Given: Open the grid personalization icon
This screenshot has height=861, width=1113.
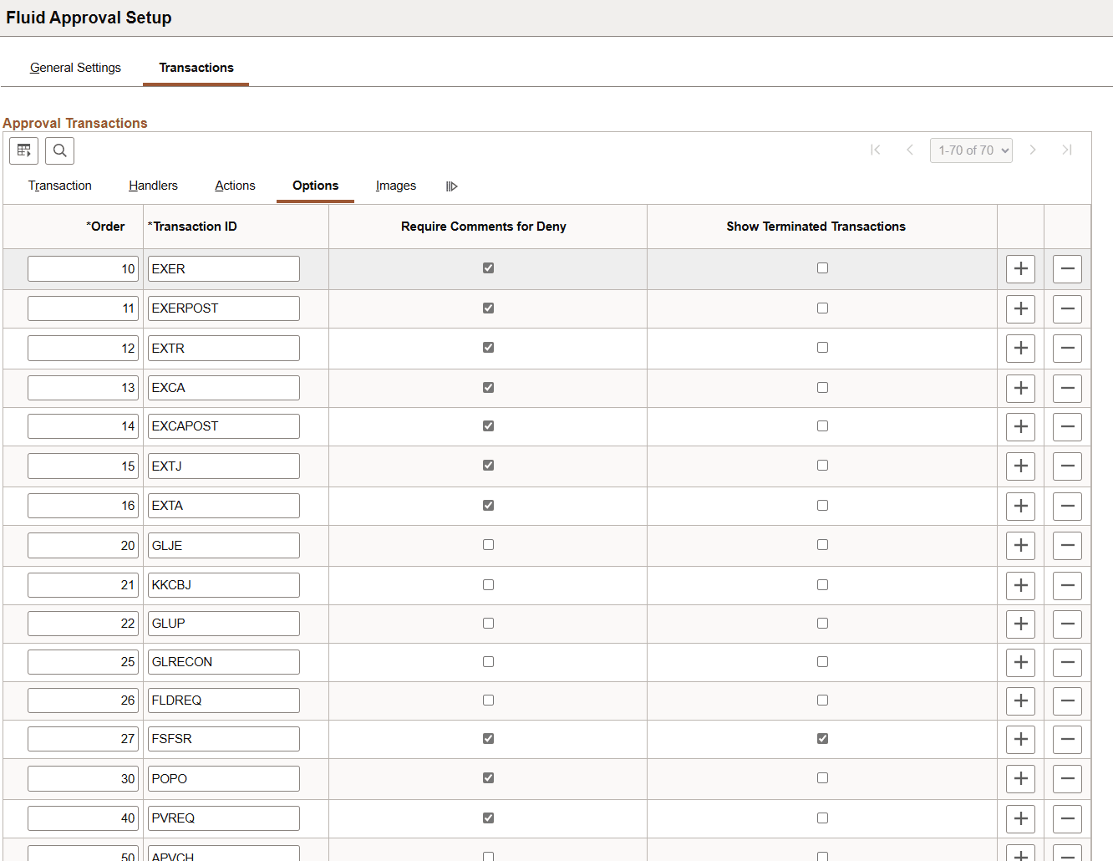Looking at the screenshot, I should click(x=23, y=150).
